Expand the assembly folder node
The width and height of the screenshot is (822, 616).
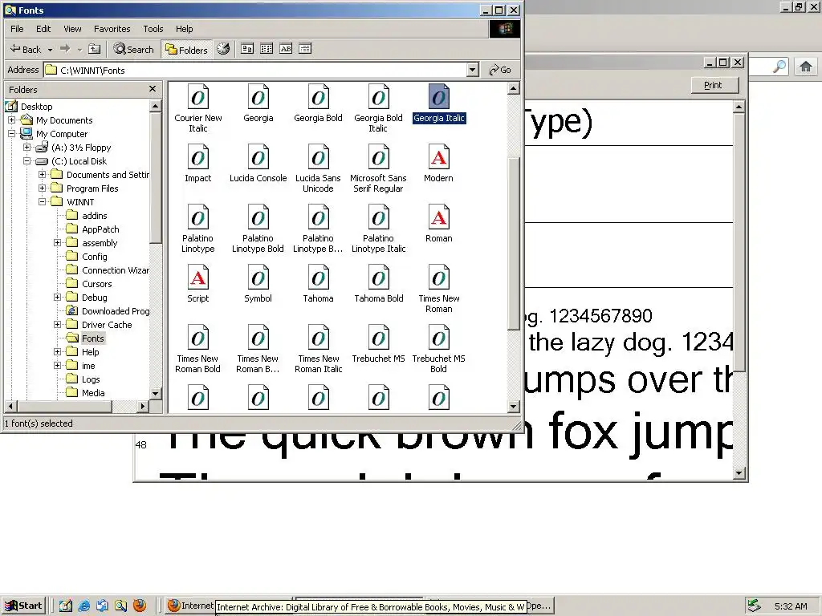(57, 242)
